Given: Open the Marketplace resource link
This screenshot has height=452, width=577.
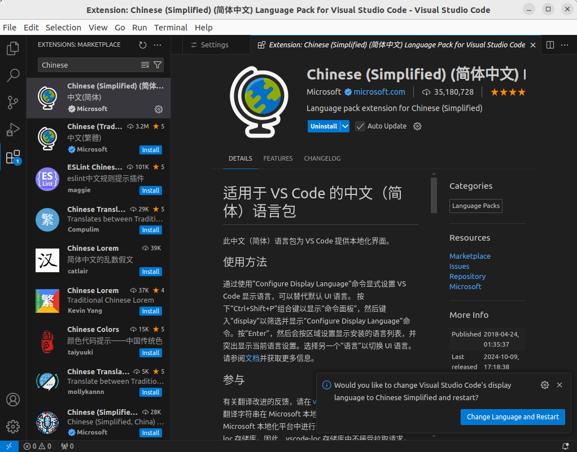Looking at the screenshot, I should (470, 256).
